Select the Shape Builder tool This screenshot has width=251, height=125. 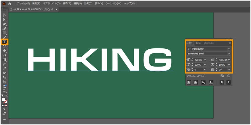[4, 55]
